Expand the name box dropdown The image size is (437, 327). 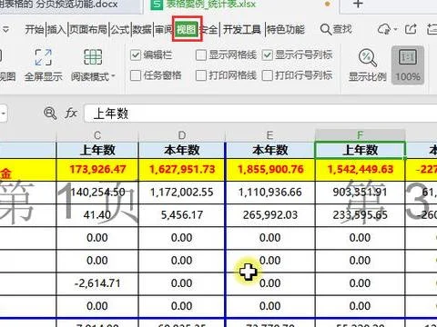pos(4,114)
